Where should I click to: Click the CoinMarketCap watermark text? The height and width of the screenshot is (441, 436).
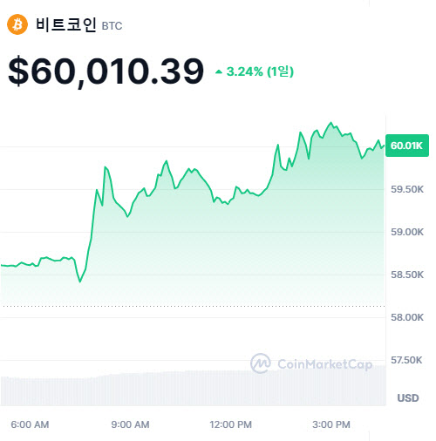pos(324,364)
